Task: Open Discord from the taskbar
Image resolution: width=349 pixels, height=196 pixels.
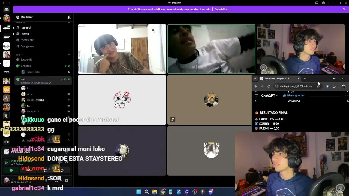Action: pos(211,192)
